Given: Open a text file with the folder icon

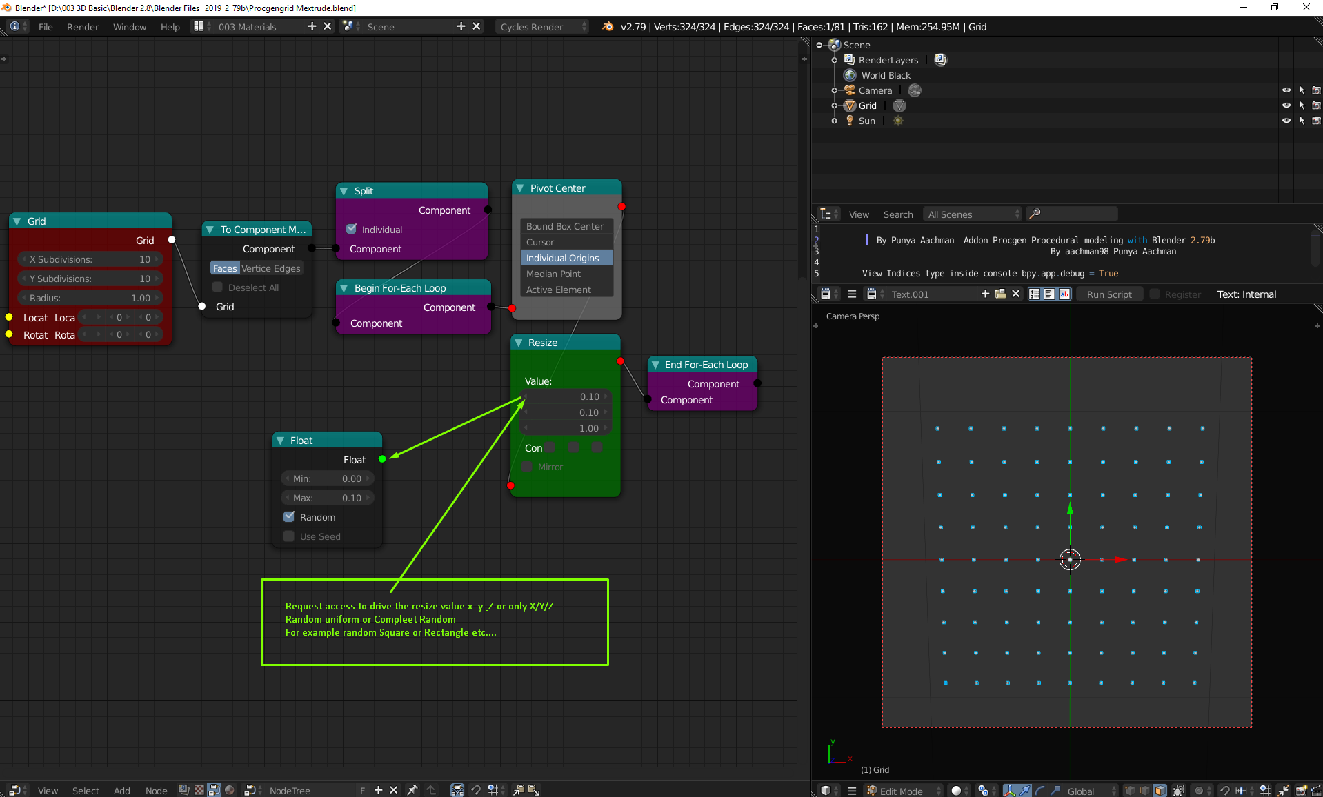Looking at the screenshot, I should point(1000,294).
